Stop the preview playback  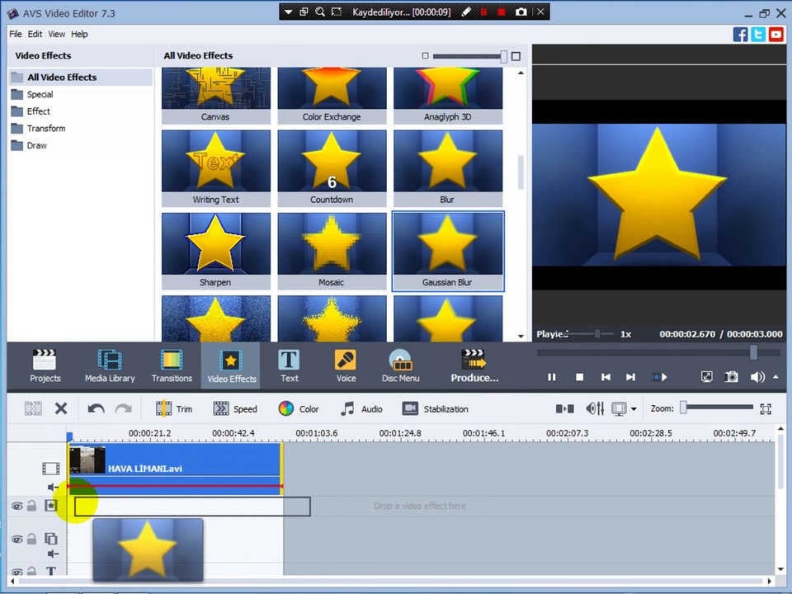coord(579,377)
